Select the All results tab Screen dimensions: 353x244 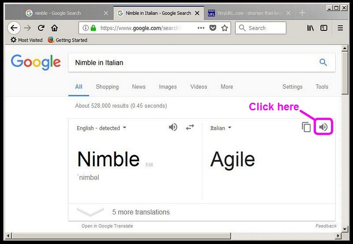coord(79,86)
